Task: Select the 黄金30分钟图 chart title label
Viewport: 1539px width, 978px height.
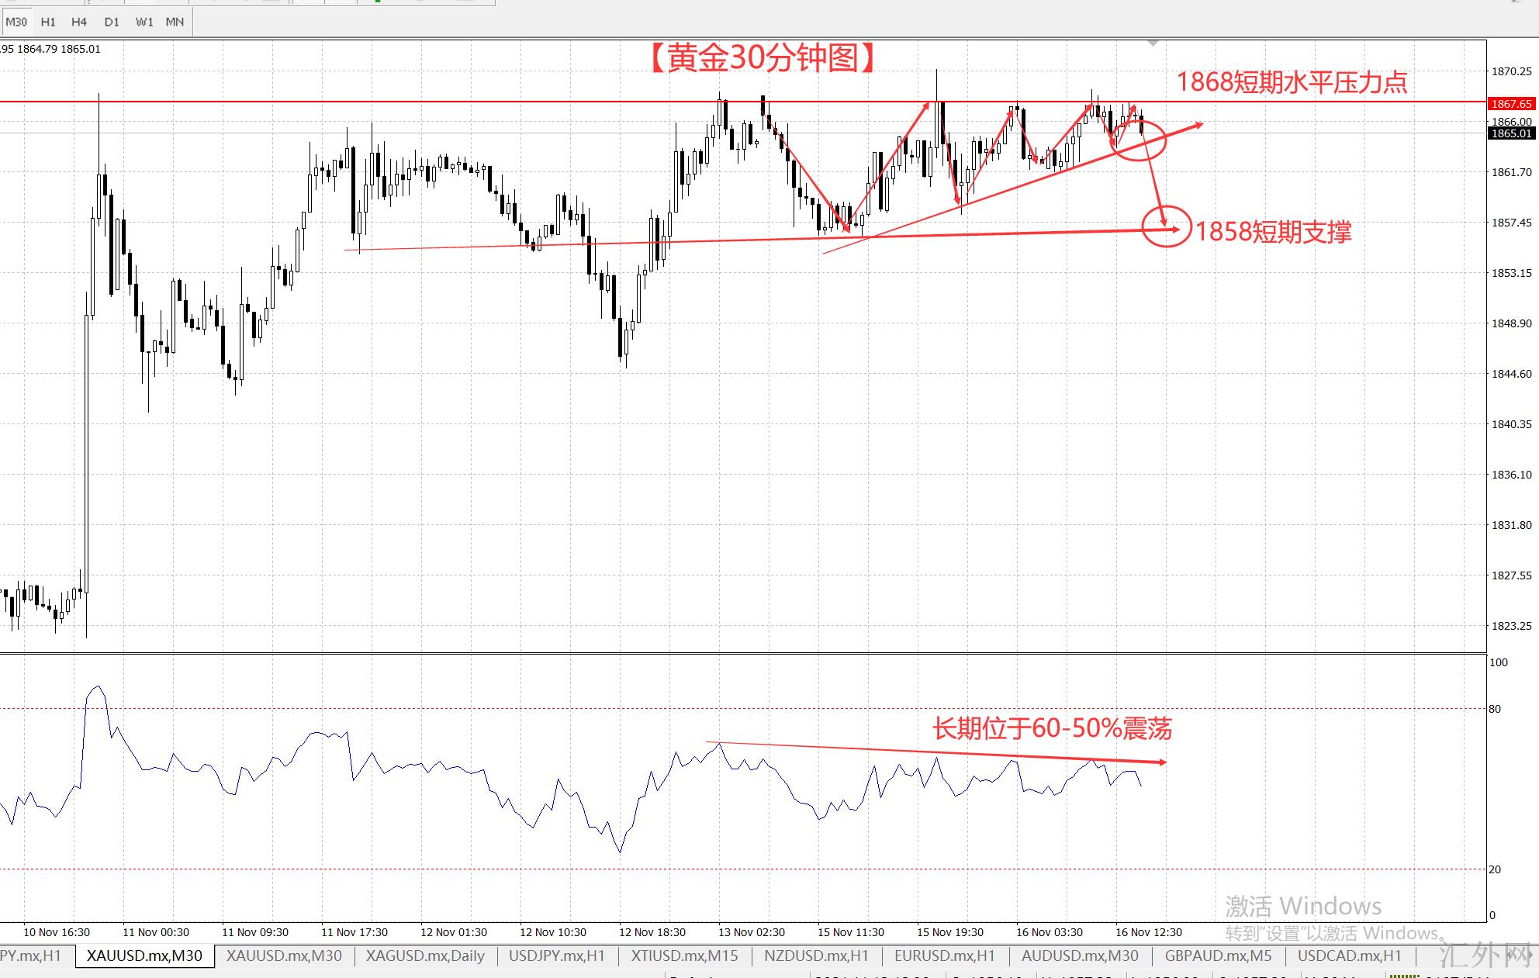Action: (x=763, y=58)
